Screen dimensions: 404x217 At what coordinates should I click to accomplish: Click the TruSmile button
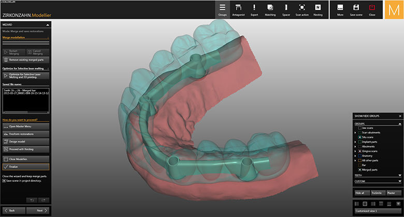coord(378,193)
